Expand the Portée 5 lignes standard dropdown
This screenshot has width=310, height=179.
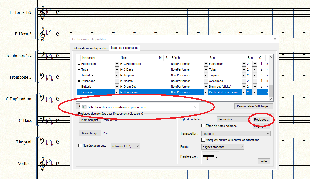click(223, 147)
